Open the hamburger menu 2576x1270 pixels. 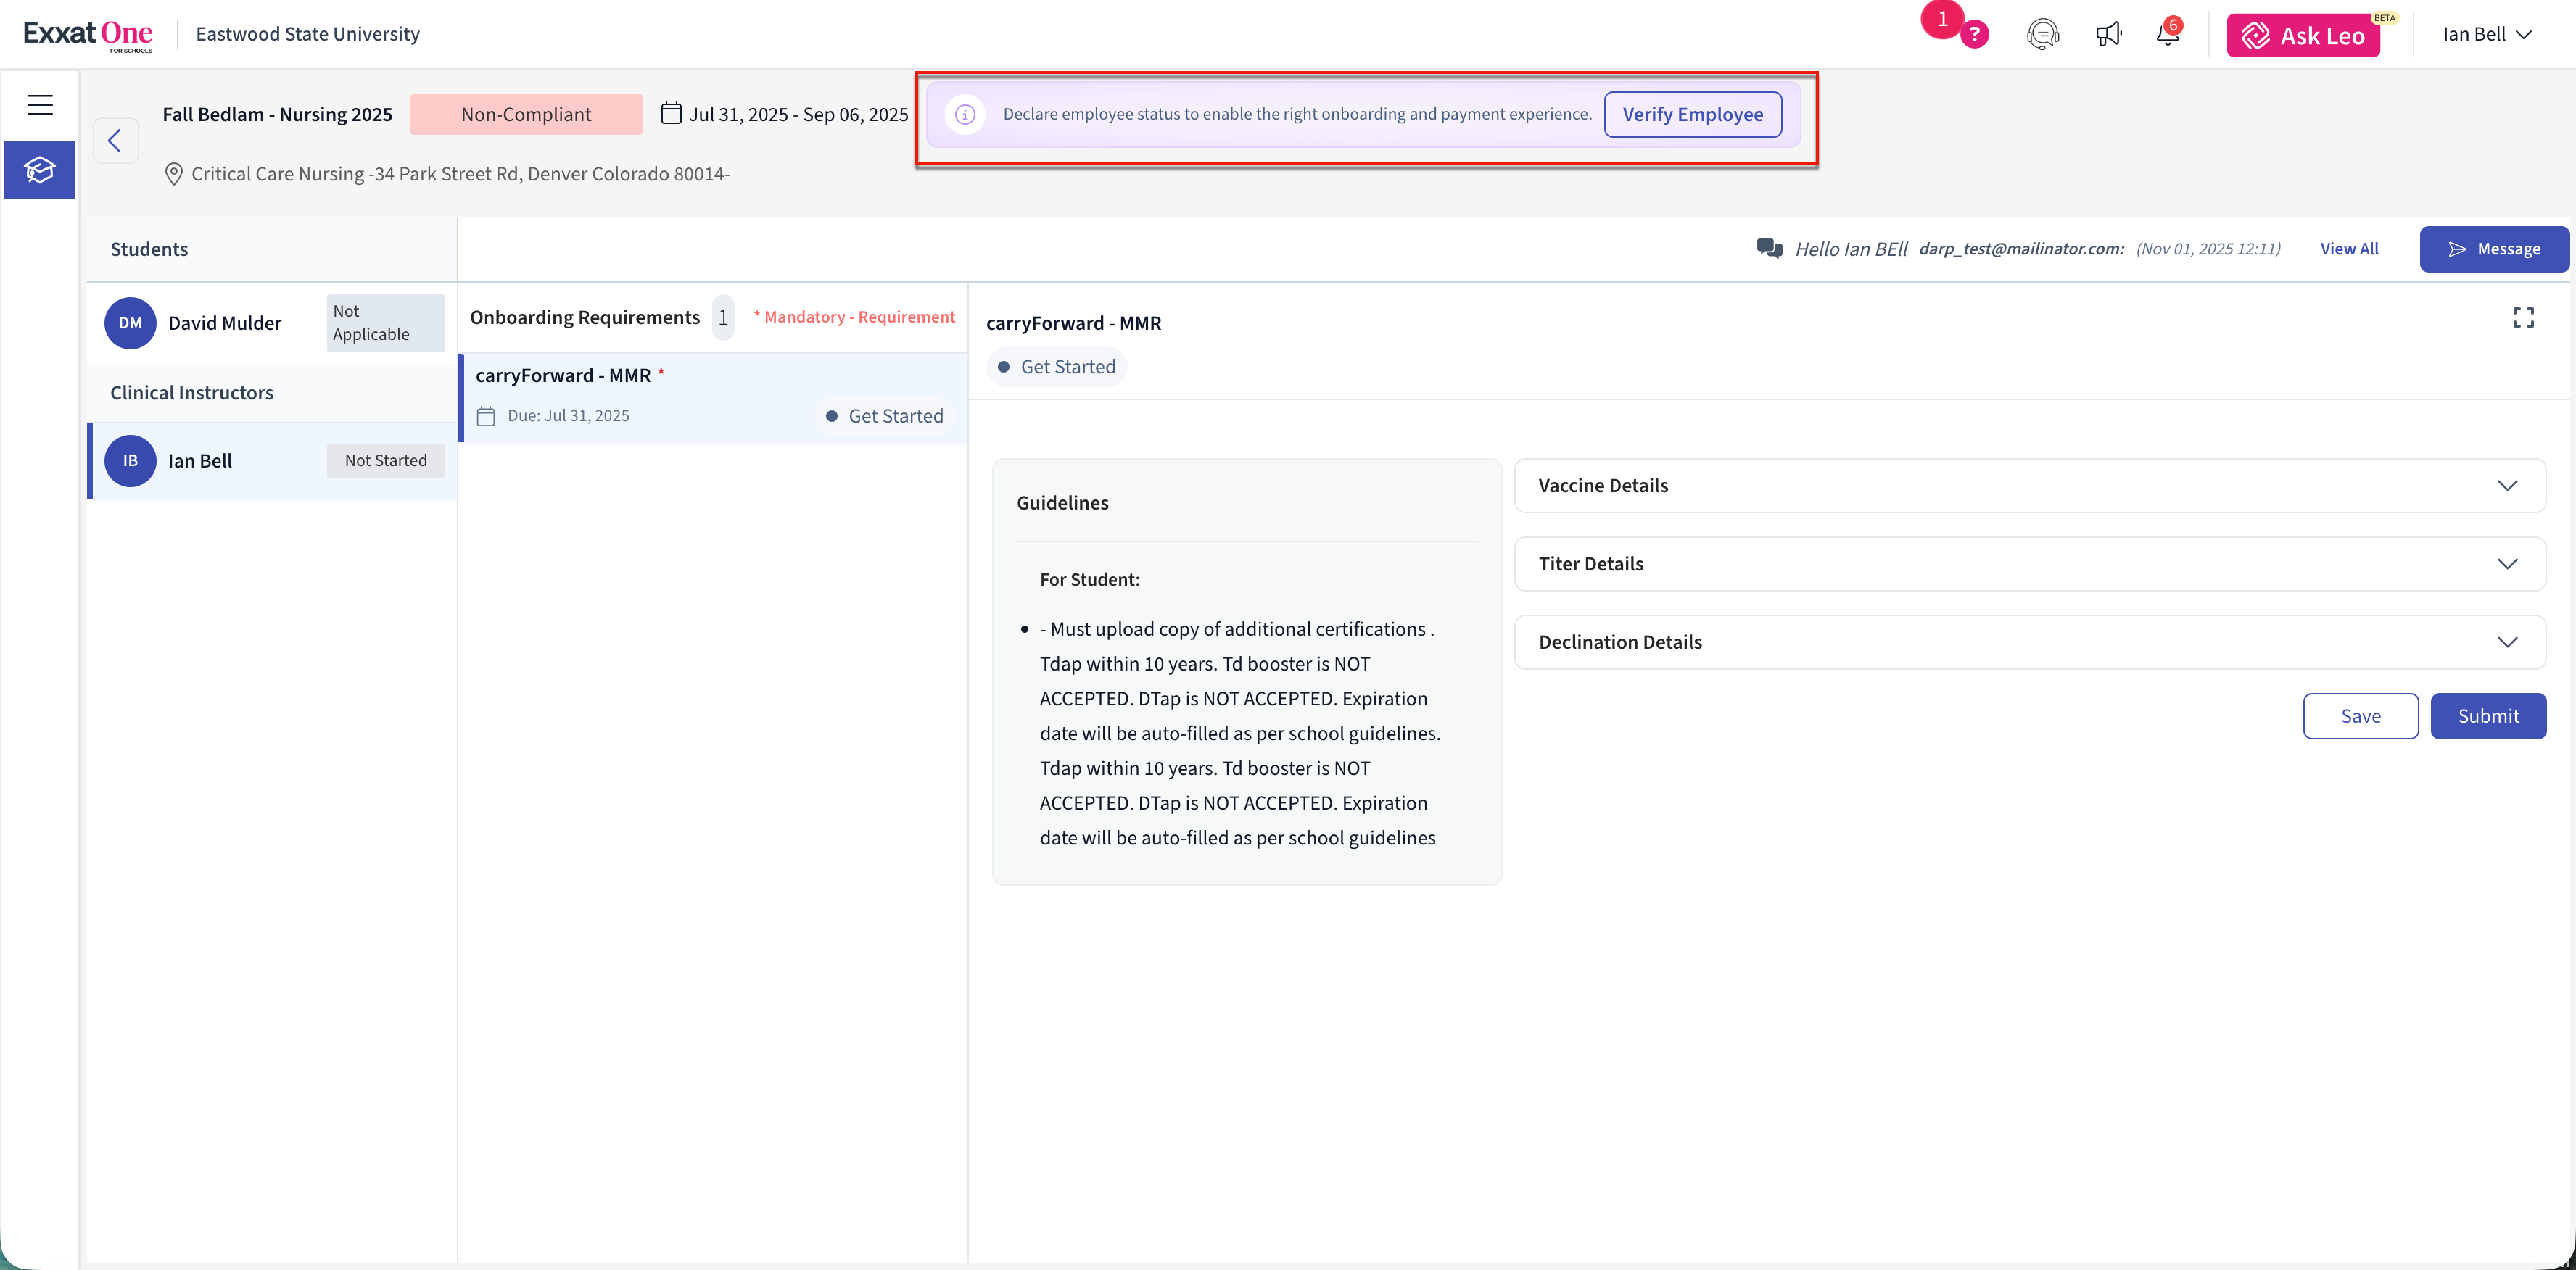point(40,105)
